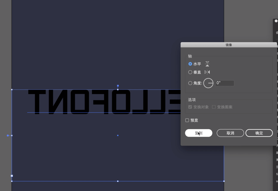This screenshot has height=191, width=278.
Task: Click the 镜像 dialog title bar
Action: 229,45
